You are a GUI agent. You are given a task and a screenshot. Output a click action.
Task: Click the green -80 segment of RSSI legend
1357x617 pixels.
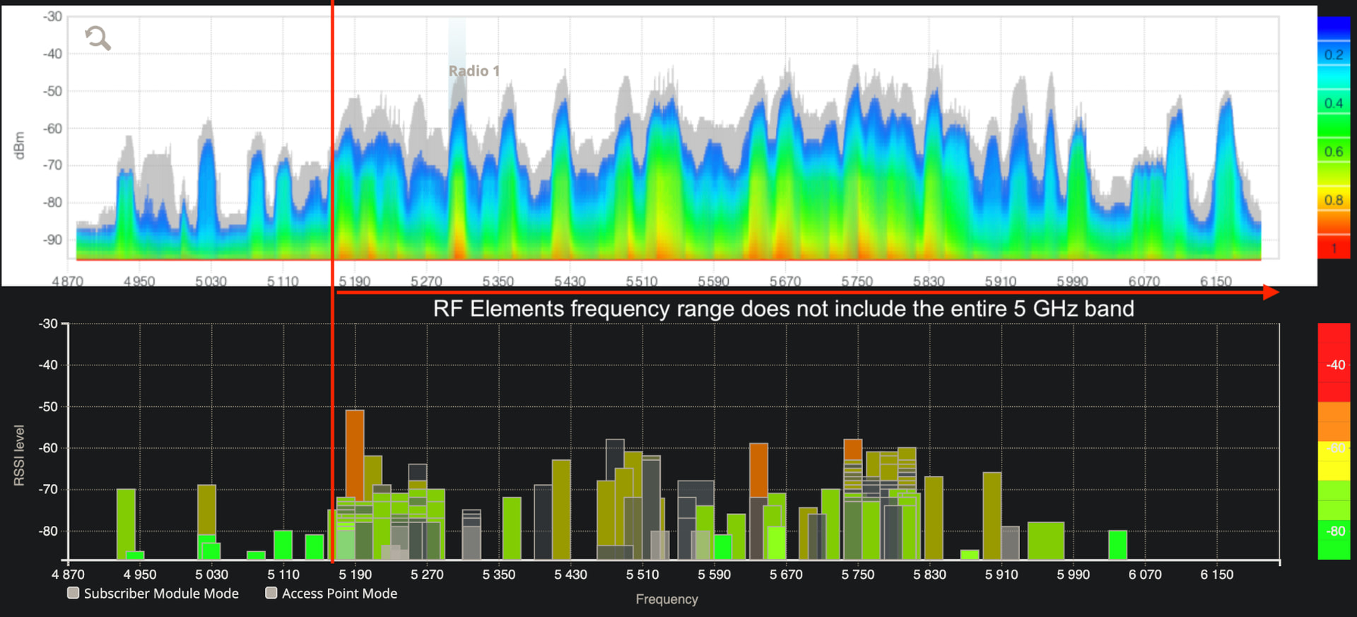[1334, 531]
